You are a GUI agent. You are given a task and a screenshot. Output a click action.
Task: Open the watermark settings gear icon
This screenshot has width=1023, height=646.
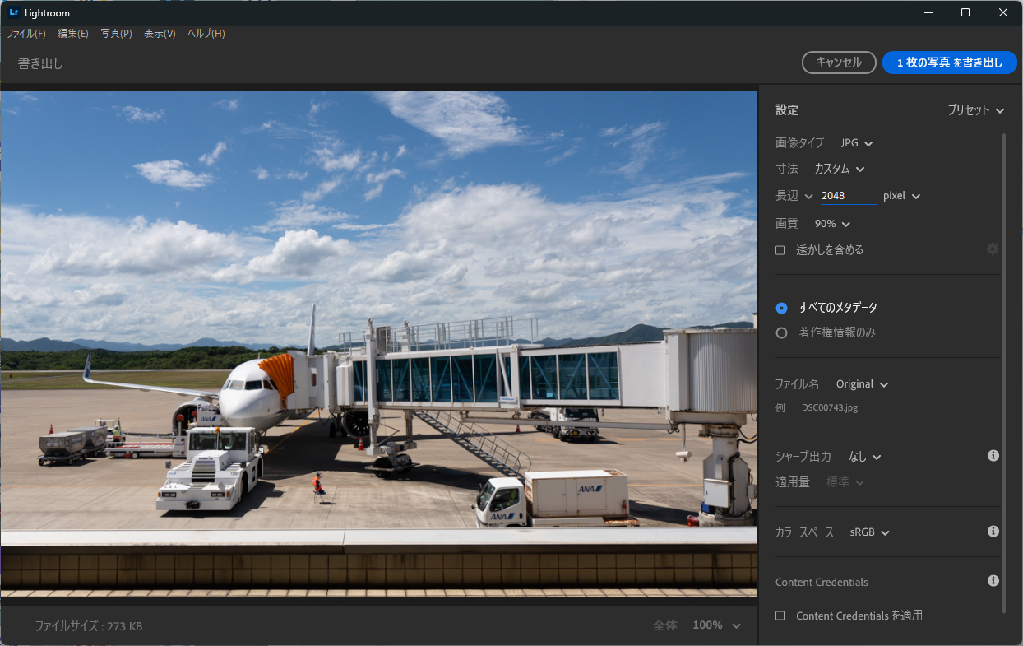tap(993, 249)
